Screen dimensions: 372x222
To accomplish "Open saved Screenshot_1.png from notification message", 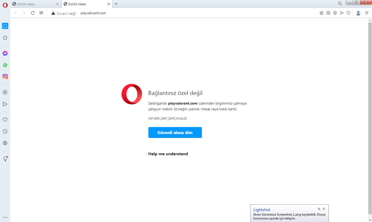I will tap(289, 216).
